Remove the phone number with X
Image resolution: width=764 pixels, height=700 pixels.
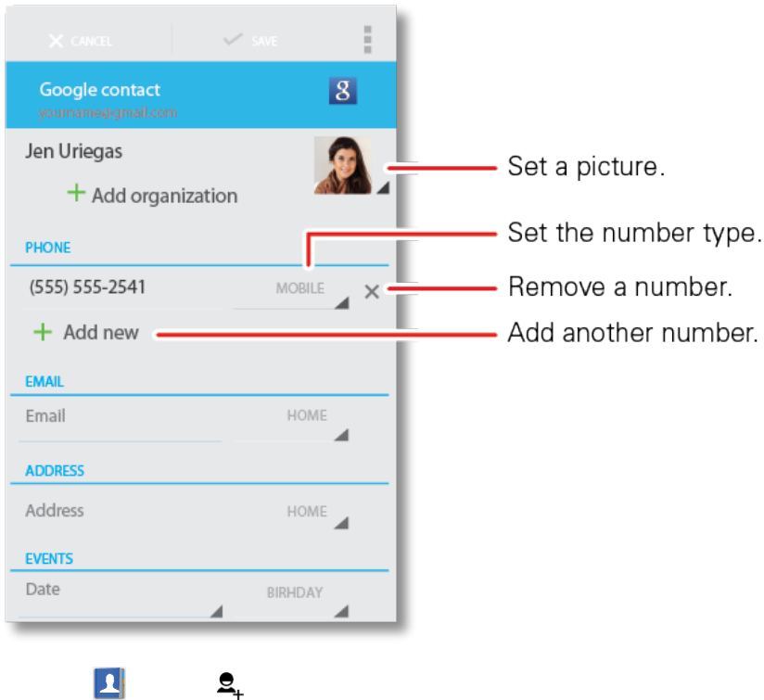click(x=372, y=292)
